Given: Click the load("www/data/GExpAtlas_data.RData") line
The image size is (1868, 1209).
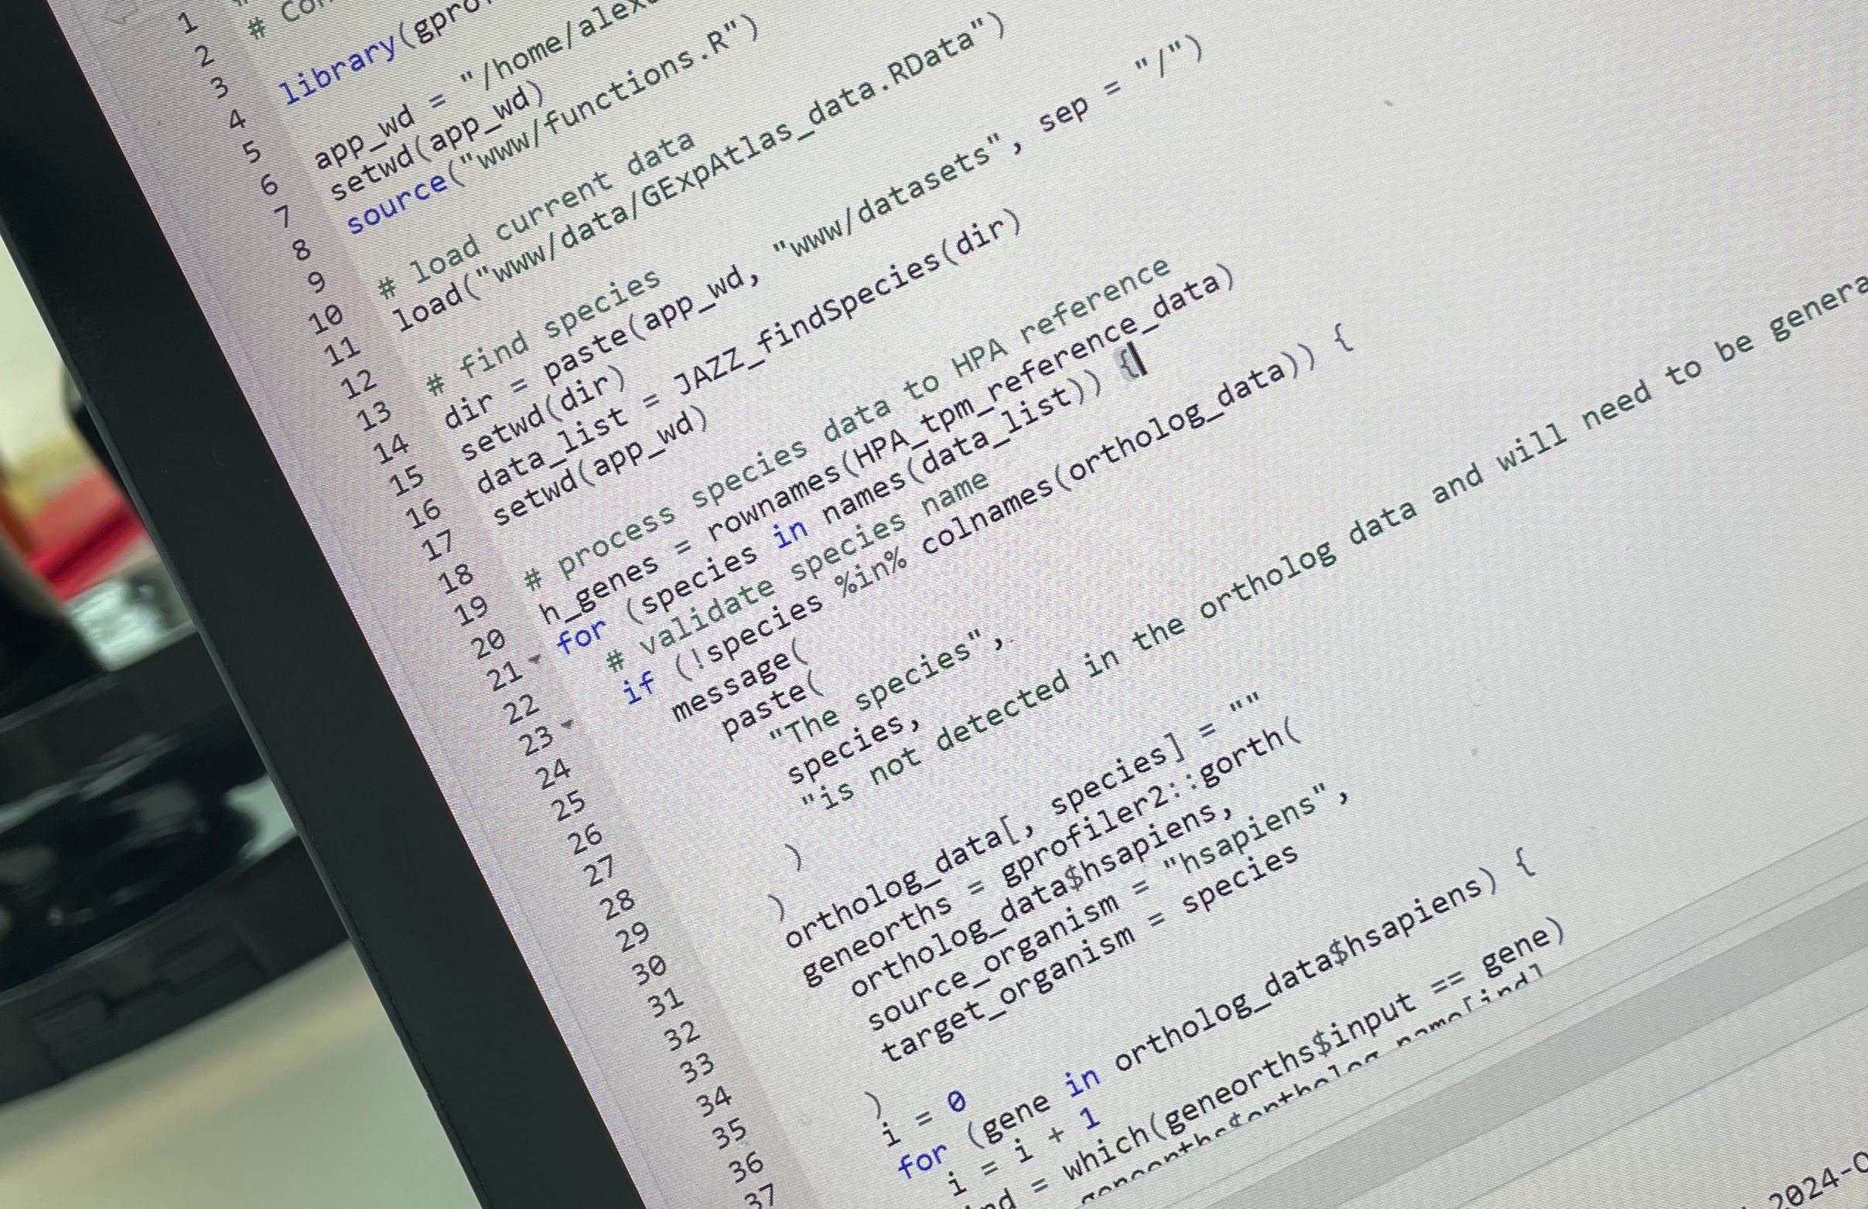Looking at the screenshot, I should 698,172.
